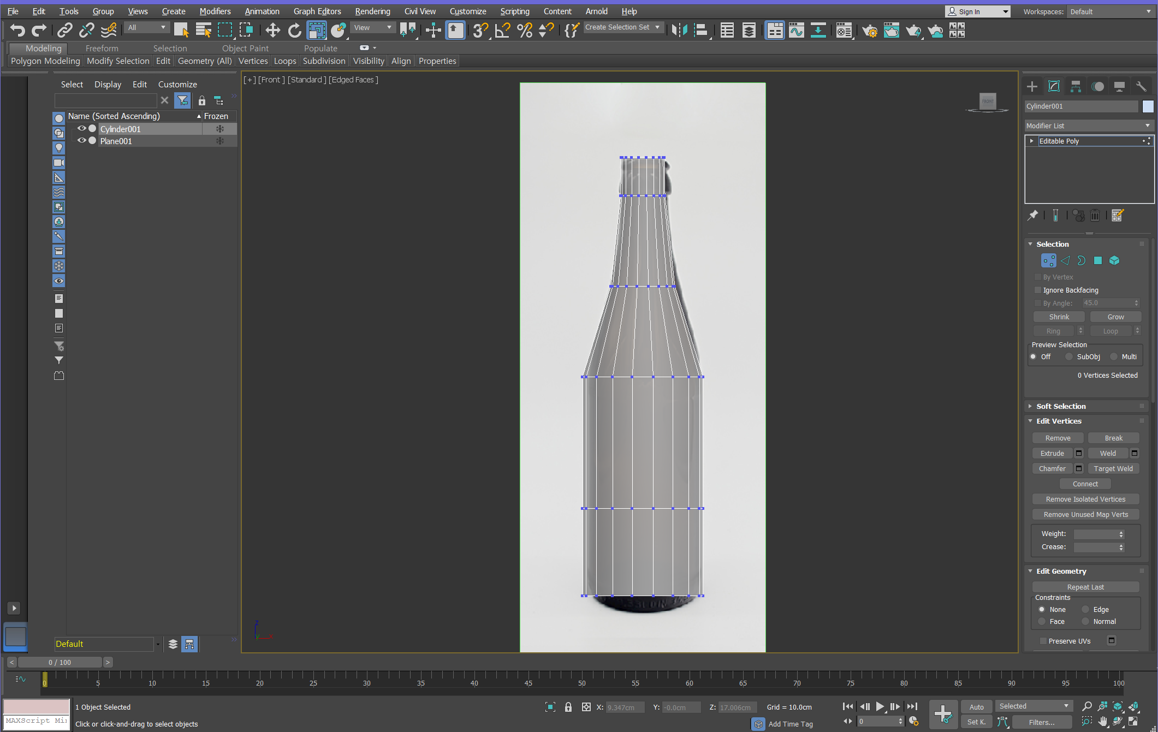Click the Mirror tool icon
Viewport: 1158px width, 732px height.
click(x=679, y=31)
